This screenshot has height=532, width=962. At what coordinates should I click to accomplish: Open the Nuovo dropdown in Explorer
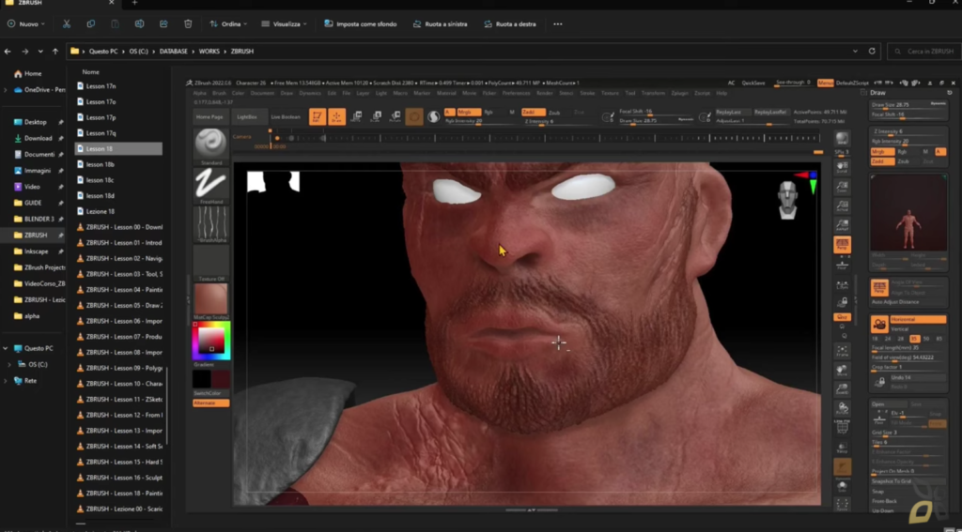click(x=26, y=23)
